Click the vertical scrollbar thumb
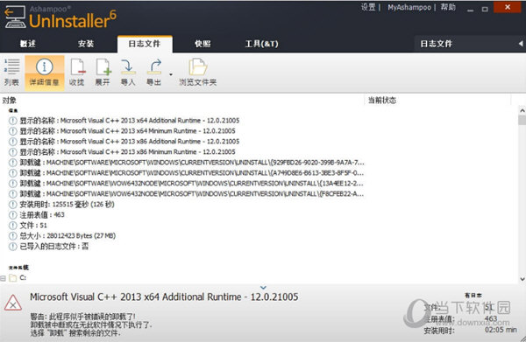 point(522,120)
